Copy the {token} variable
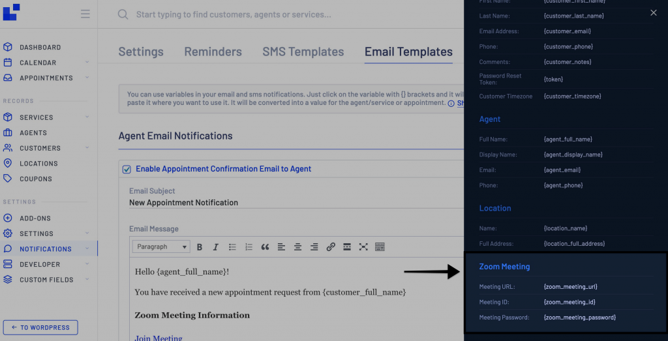The height and width of the screenshot is (341, 668). click(x=553, y=79)
